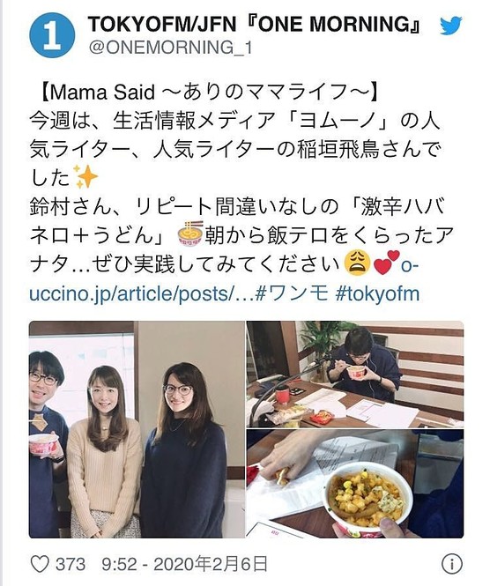Click the 373 likes count

tap(71, 564)
